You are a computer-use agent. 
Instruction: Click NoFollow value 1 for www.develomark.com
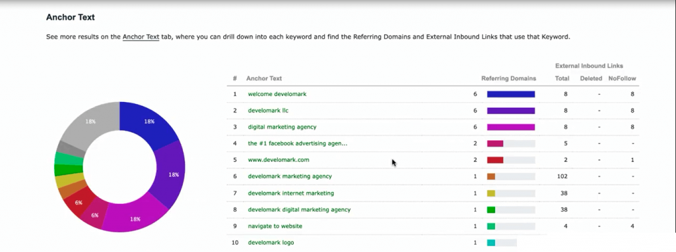(632, 160)
